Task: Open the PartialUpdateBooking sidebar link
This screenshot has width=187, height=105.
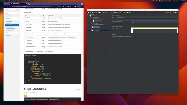Action: tap(11, 29)
